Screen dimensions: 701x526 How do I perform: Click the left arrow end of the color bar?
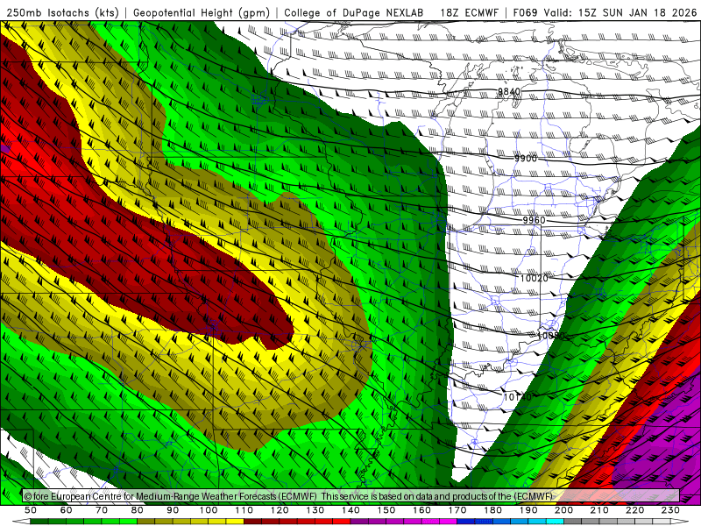[x=21, y=522]
